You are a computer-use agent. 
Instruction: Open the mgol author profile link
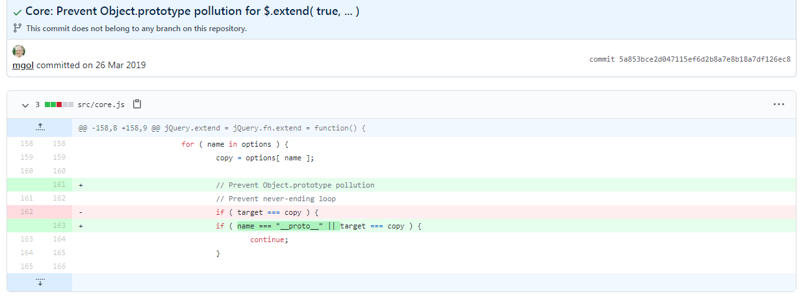(x=22, y=65)
